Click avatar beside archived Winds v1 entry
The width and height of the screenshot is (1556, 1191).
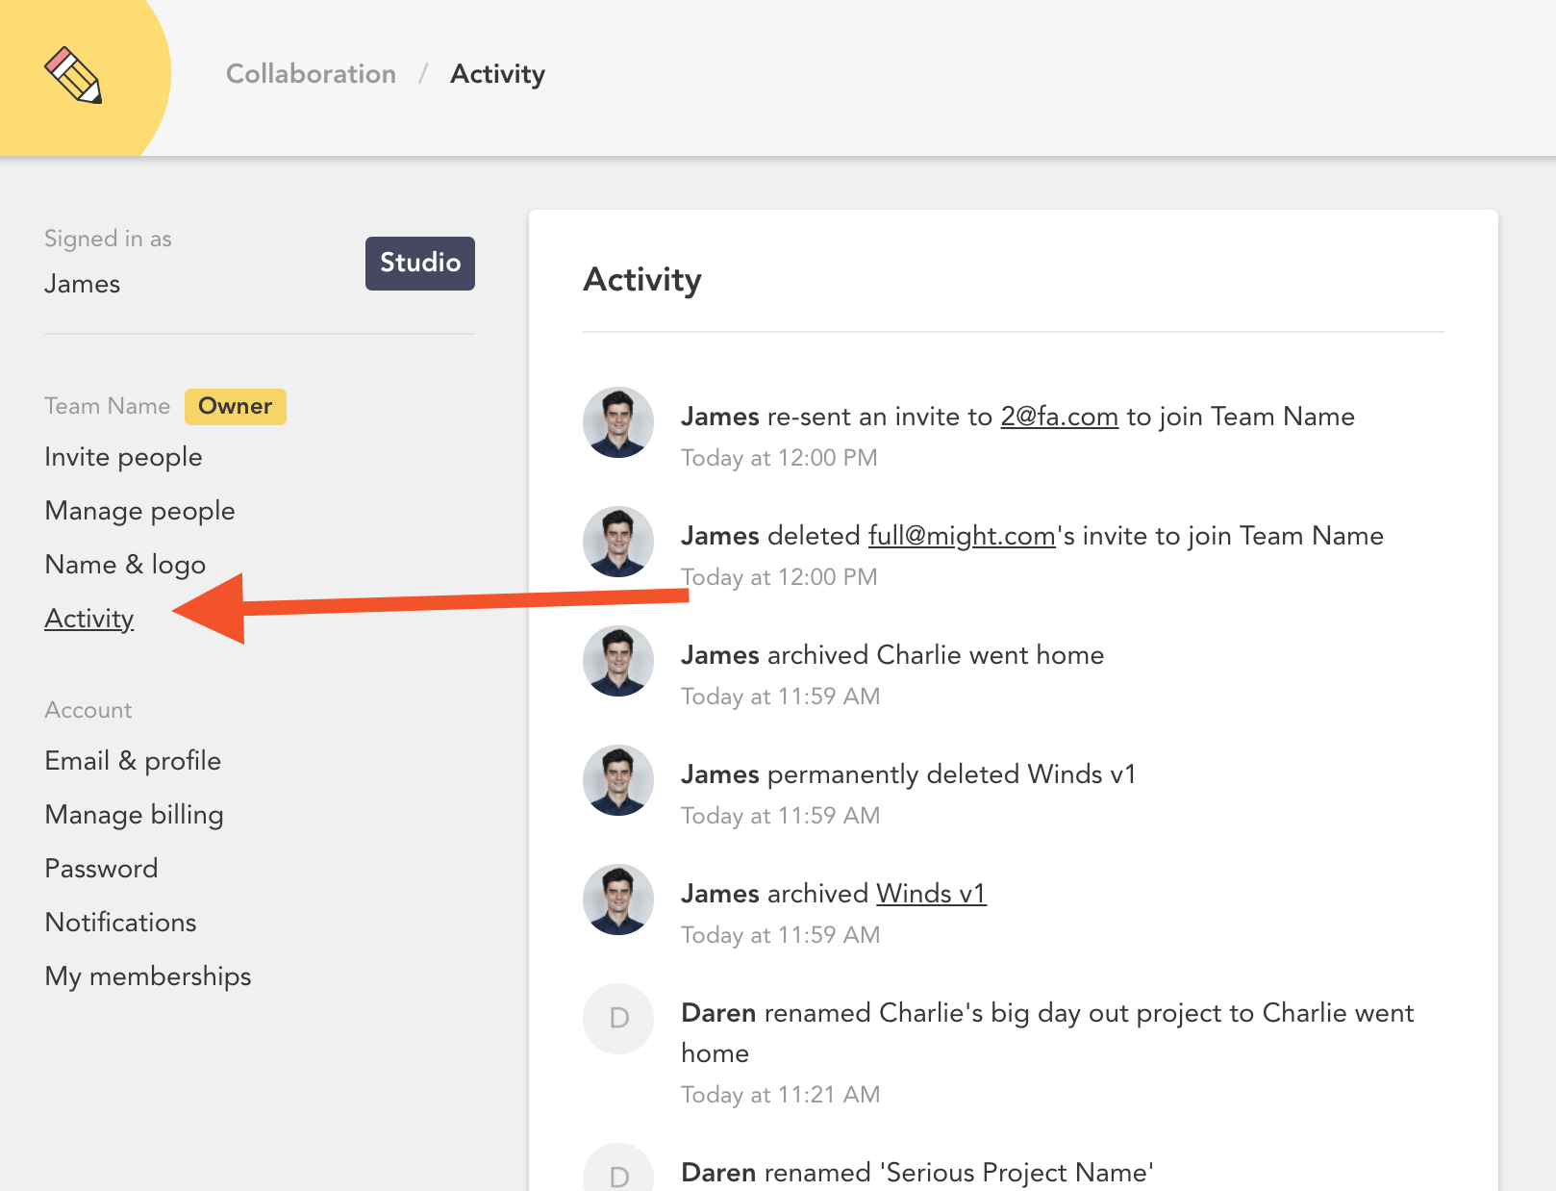pos(618,900)
